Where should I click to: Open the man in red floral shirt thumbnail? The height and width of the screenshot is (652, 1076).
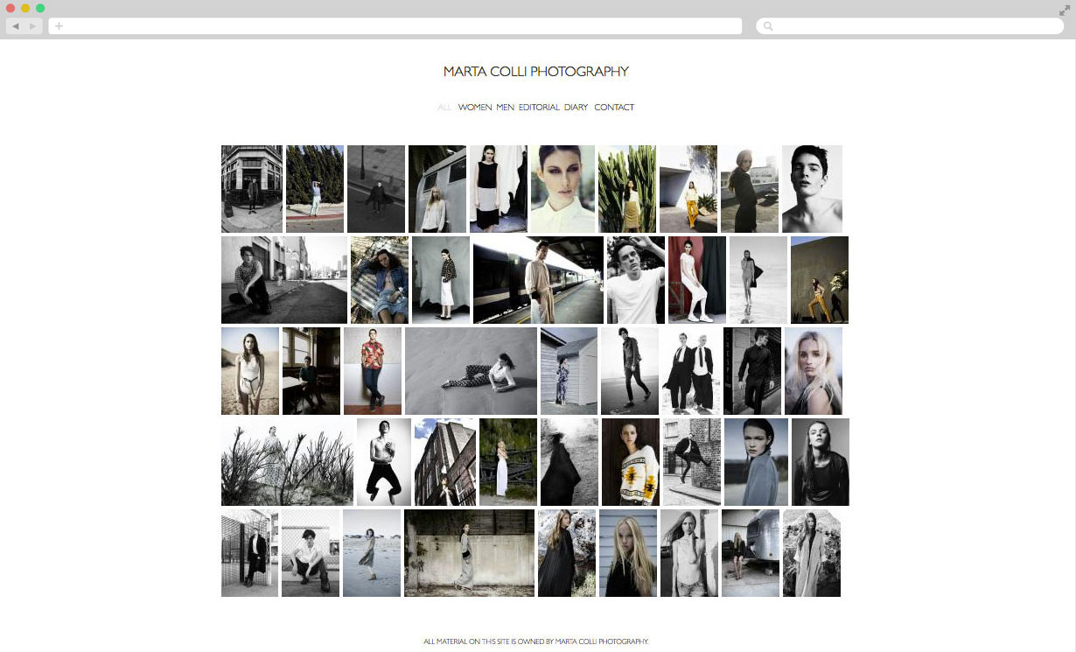[373, 371]
